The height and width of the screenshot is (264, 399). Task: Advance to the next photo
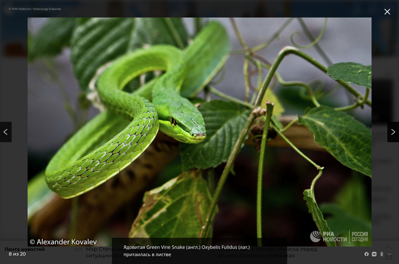point(393,132)
